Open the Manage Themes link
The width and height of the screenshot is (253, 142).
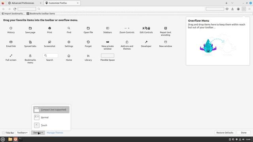pos(55,133)
